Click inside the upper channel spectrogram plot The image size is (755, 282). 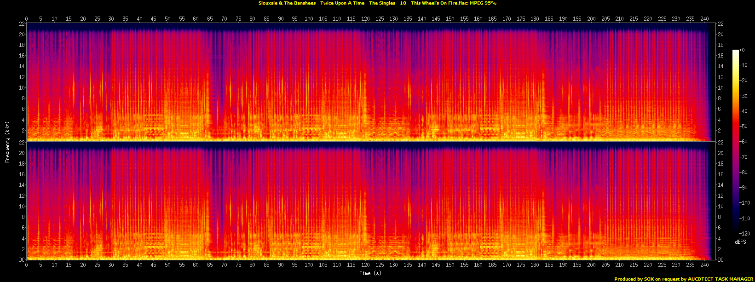tap(371, 82)
